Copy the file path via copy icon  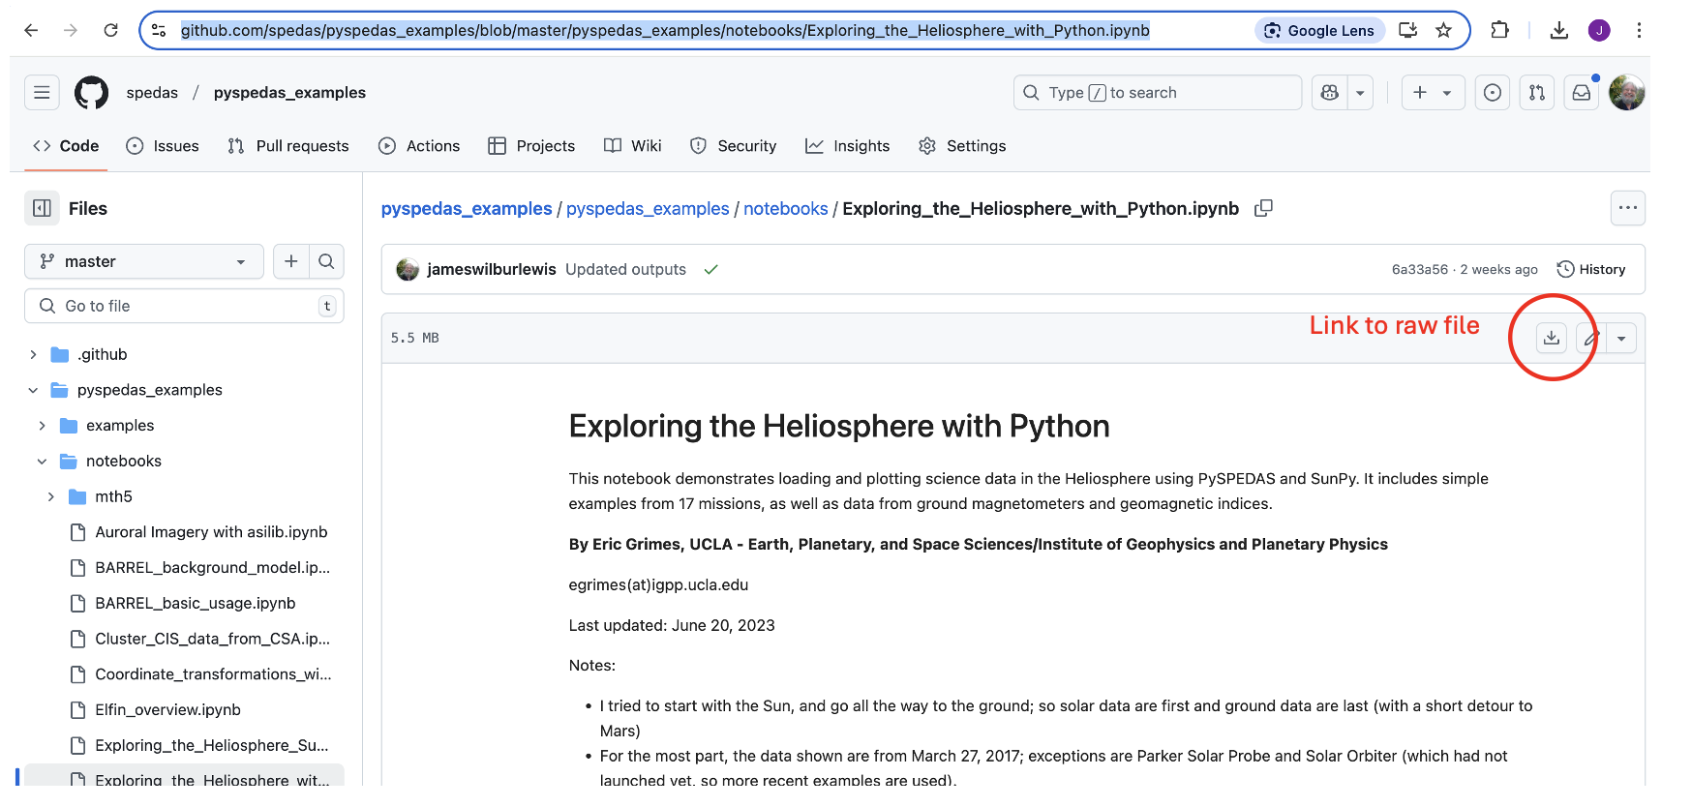[x=1263, y=208]
